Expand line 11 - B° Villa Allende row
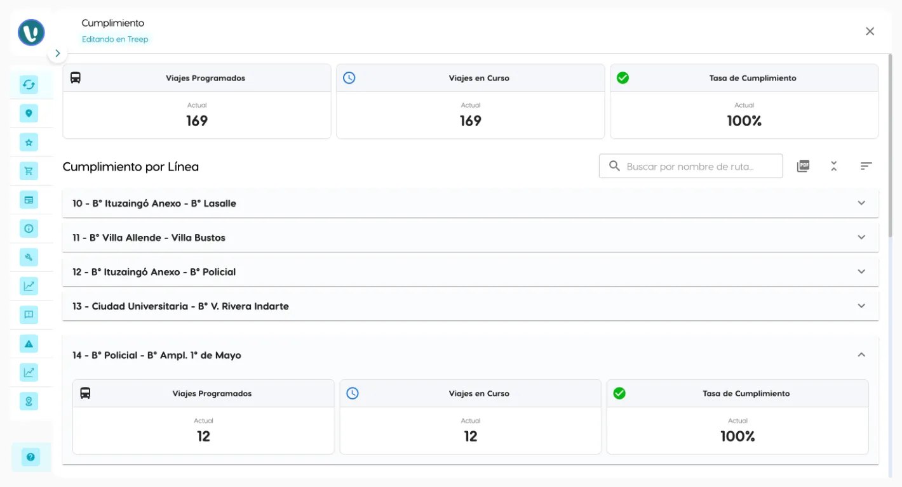 [x=861, y=238]
